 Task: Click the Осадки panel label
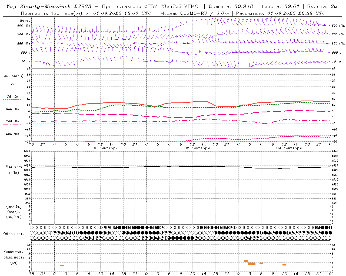[x=14, y=212]
